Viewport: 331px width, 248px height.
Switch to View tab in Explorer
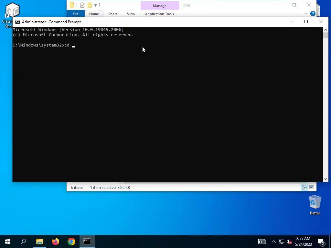131,14
